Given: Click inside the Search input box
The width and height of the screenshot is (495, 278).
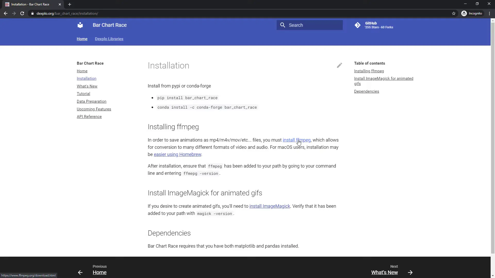Looking at the screenshot, I should [x=312, y=25].
